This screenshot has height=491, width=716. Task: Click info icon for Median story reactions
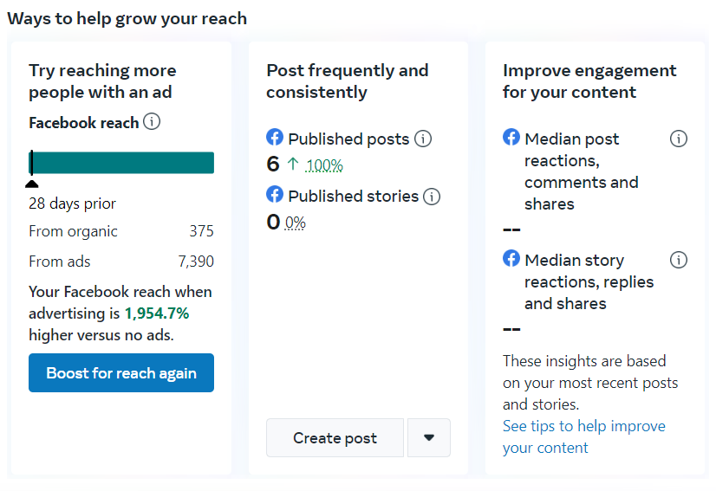coord(679,260)
